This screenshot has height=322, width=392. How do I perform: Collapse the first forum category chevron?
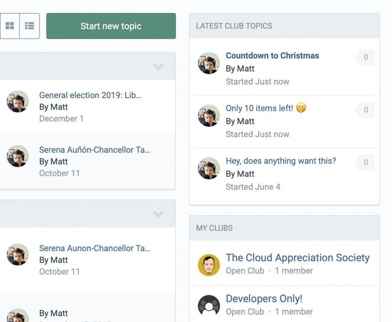click(x=158, y=67)
